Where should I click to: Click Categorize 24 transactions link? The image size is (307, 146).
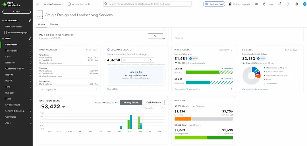187,89
